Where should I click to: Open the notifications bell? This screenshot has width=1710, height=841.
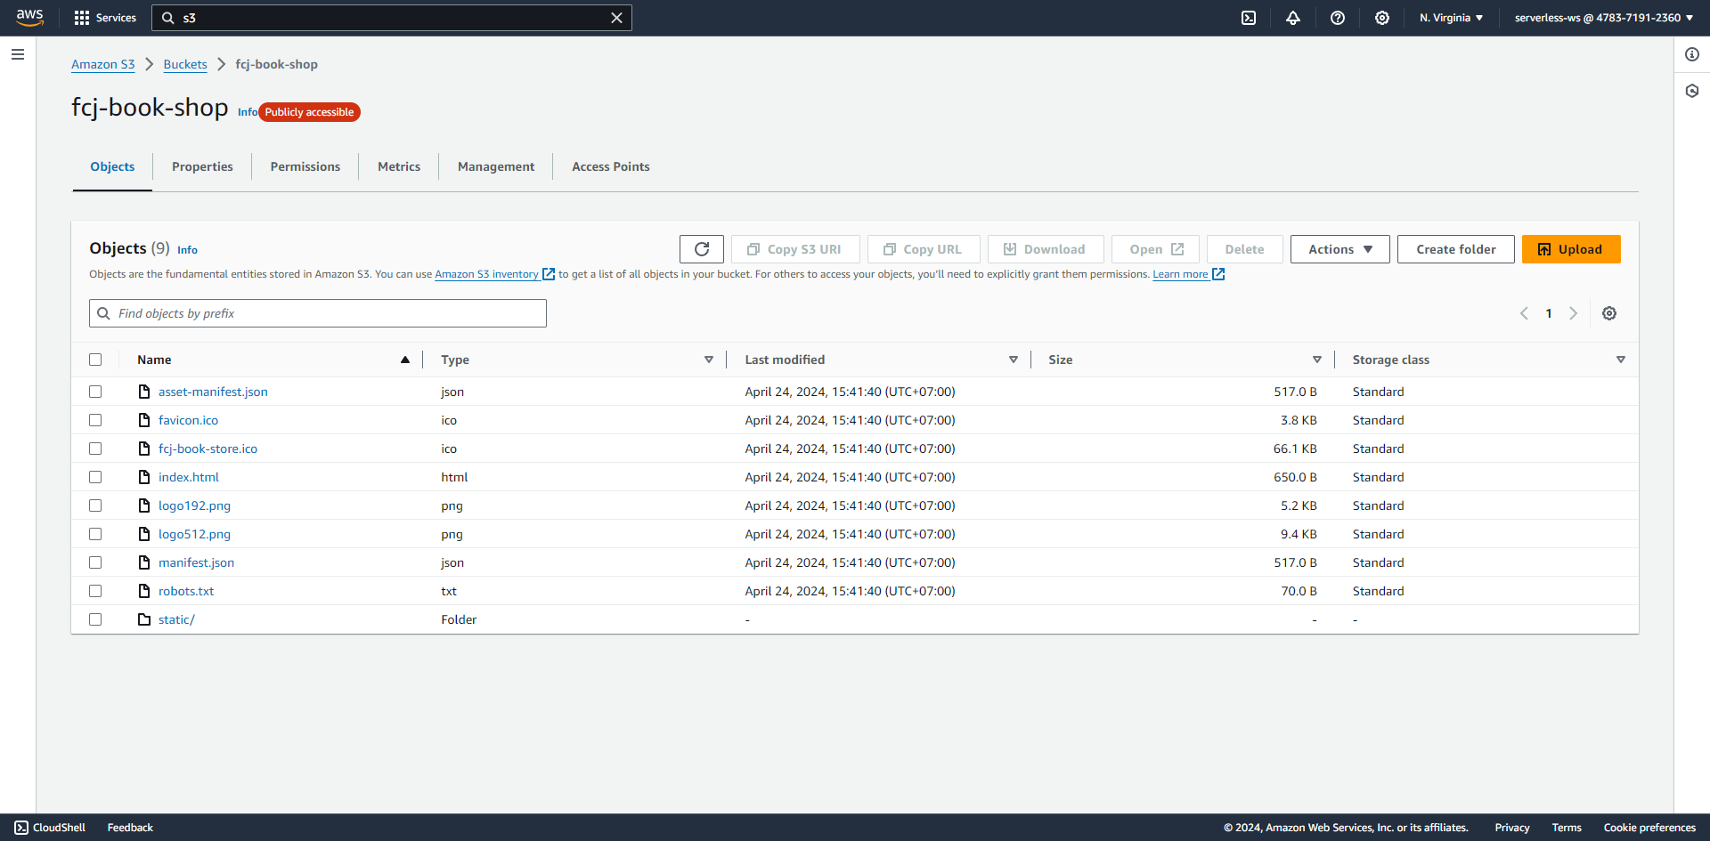(1293, 18)
